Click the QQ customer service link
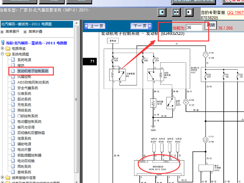Image resolution: width=244 pixels, height=183 pixels. click(235, 12)
